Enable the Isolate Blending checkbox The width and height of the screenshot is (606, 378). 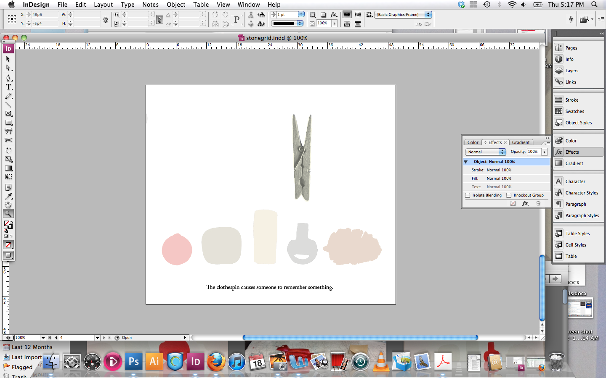click(x=468, y=195)
